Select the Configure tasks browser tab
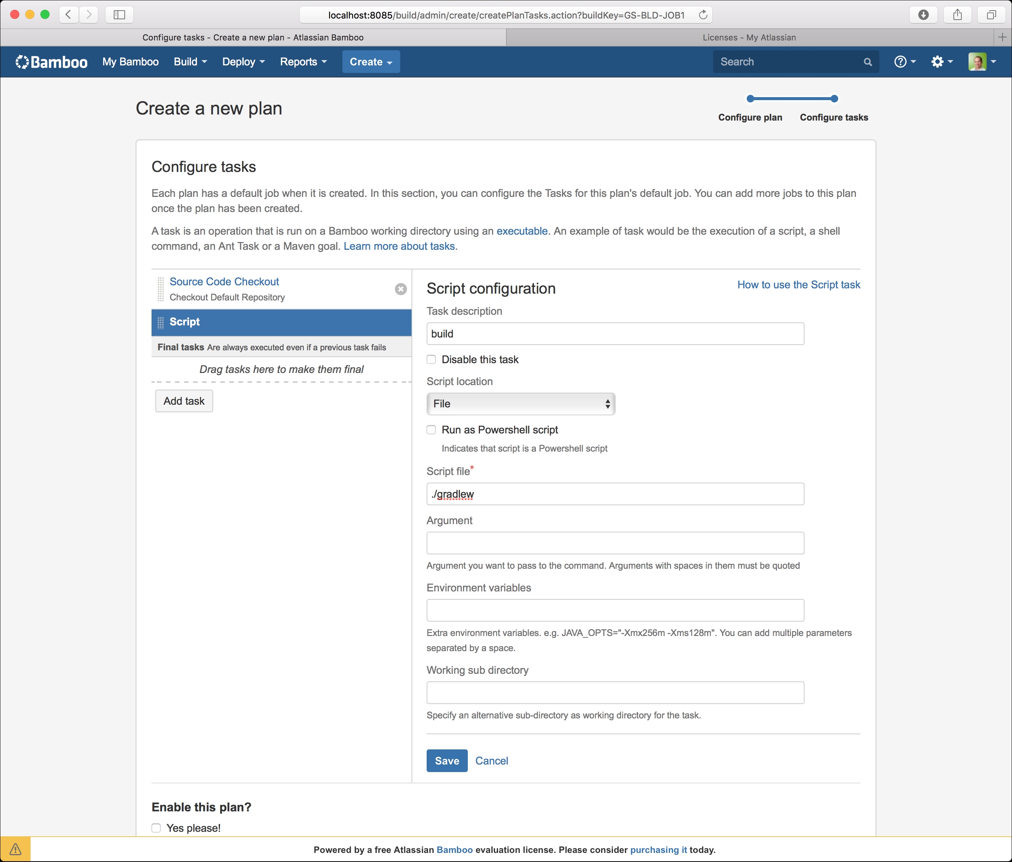Viewport: 1012px width, 862px height. [x=253, y=37]
